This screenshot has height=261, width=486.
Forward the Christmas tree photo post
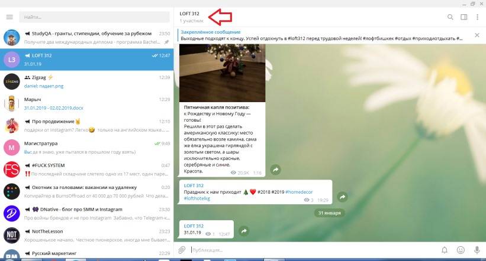pos(275,169)
